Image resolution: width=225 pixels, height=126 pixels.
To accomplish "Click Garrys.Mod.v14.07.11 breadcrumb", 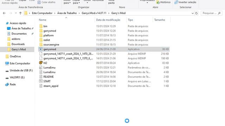I will pyautogui.click(x=94, y=13).
